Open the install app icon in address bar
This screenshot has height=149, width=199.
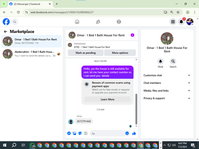[166, 12]
